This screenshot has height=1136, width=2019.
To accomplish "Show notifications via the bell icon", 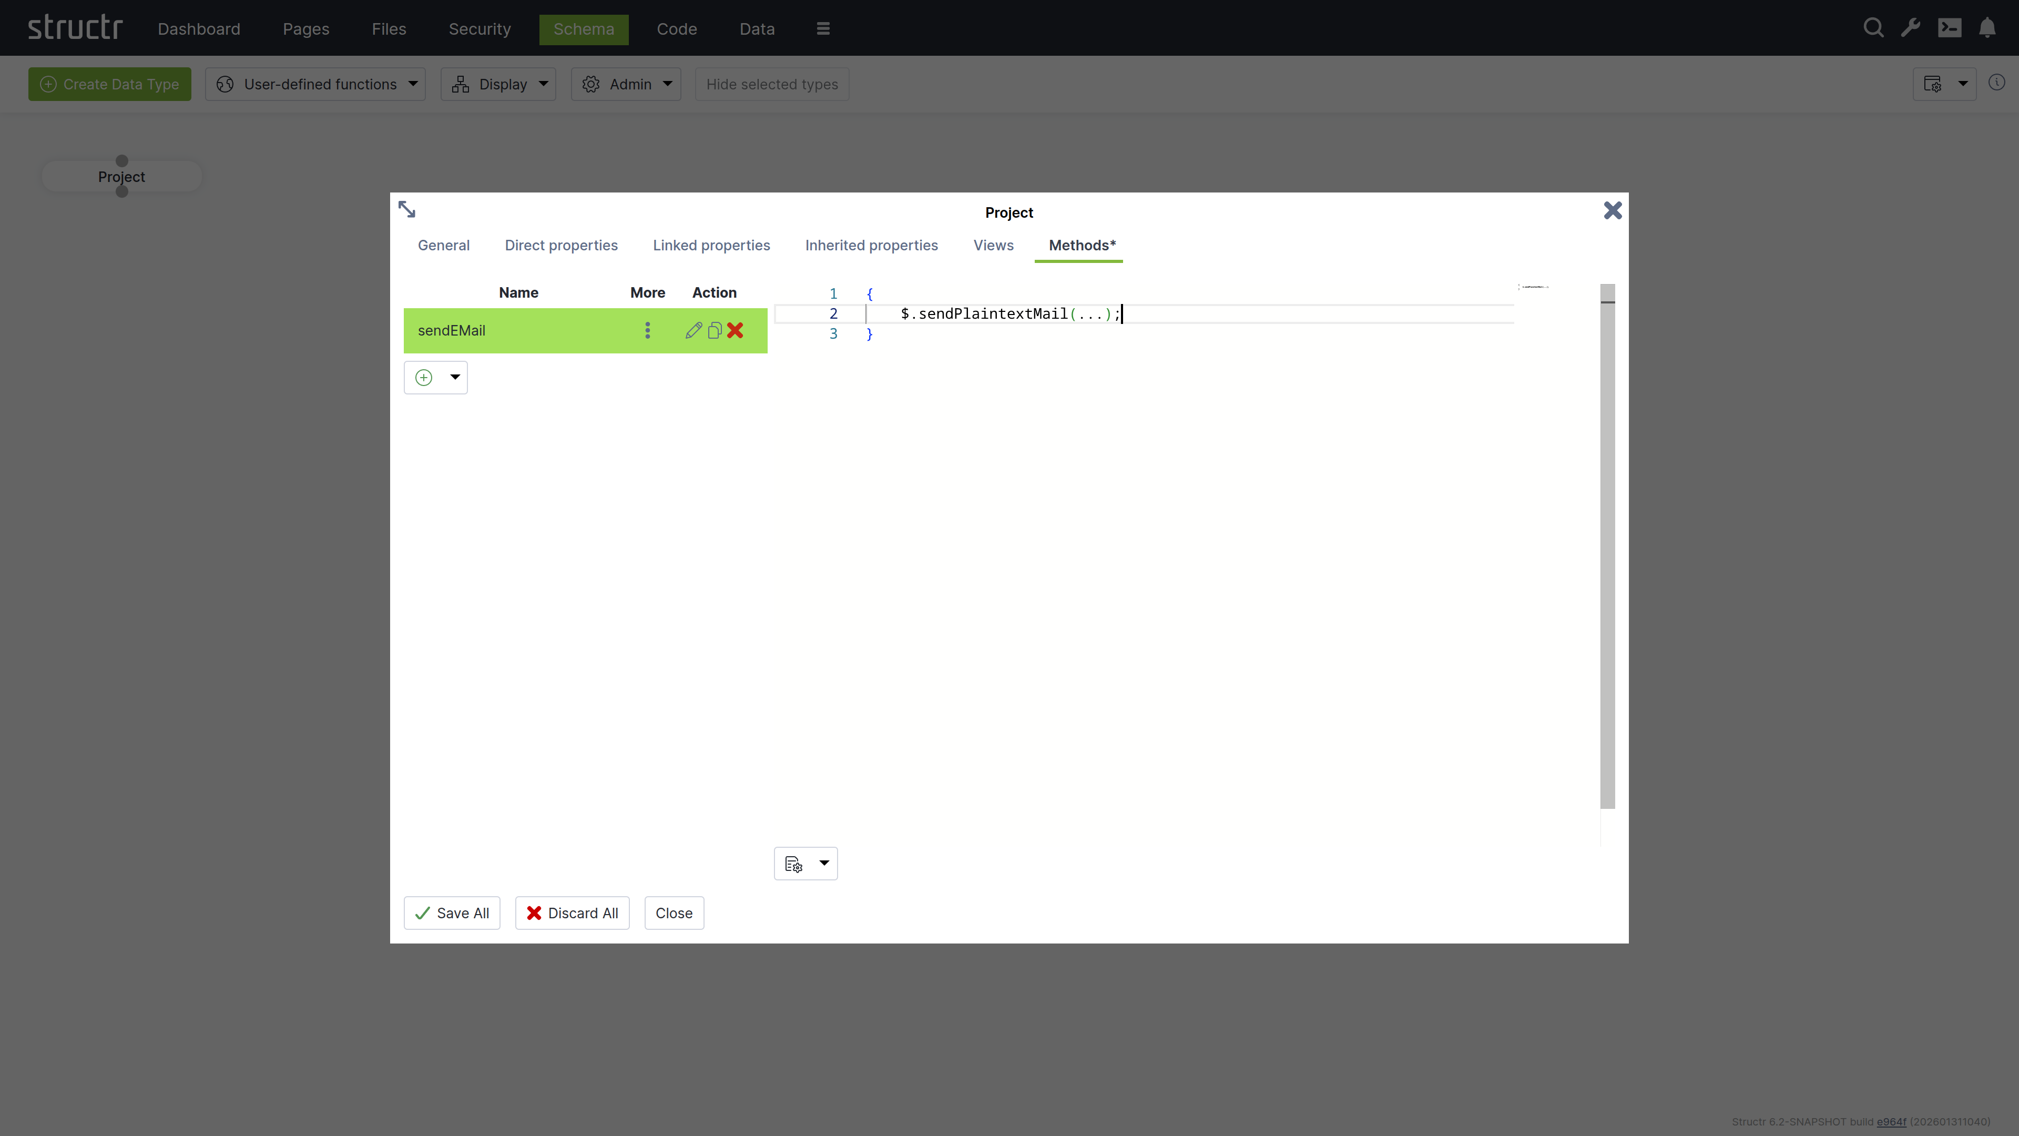I will [1987, 28].
